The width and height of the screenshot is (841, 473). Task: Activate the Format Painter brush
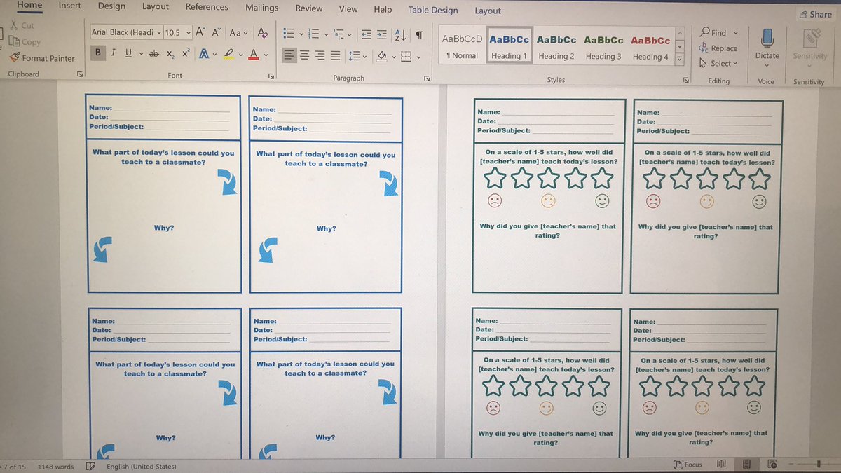(15, 58)
